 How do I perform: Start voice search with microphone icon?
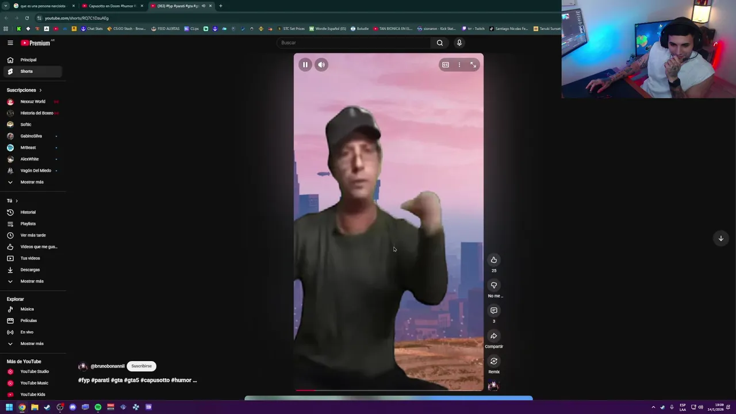point(459,43)
